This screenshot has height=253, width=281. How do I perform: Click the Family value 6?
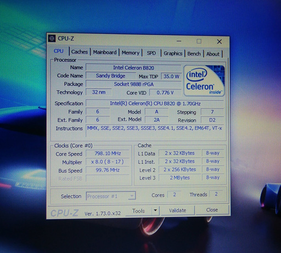(98, 111)
